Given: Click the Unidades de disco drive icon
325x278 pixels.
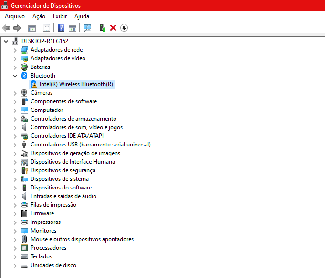Looking at the screenshot, I should pyautogui.click(x=24, y=266).
